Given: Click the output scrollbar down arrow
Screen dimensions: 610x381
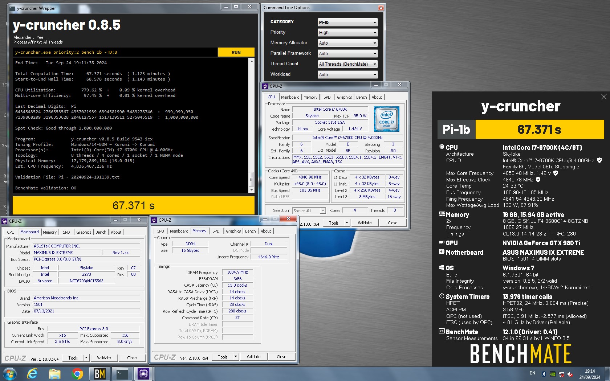Looking at the screenshot, I should pos(251,190).
